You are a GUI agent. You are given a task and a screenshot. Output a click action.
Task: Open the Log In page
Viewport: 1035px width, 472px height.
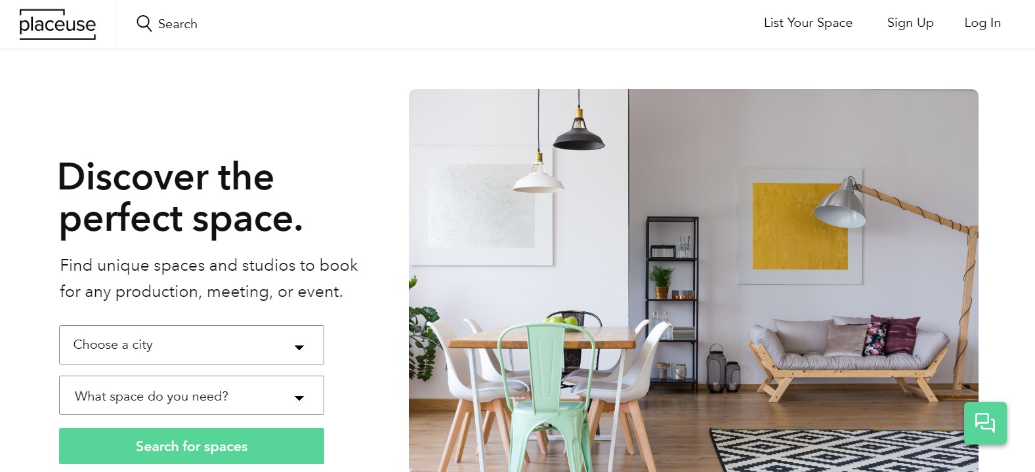point(982,23)
